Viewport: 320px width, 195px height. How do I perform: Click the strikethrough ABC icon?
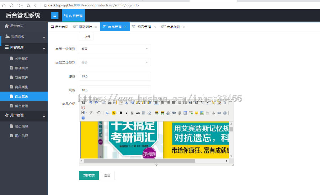[x=138, y=113]
